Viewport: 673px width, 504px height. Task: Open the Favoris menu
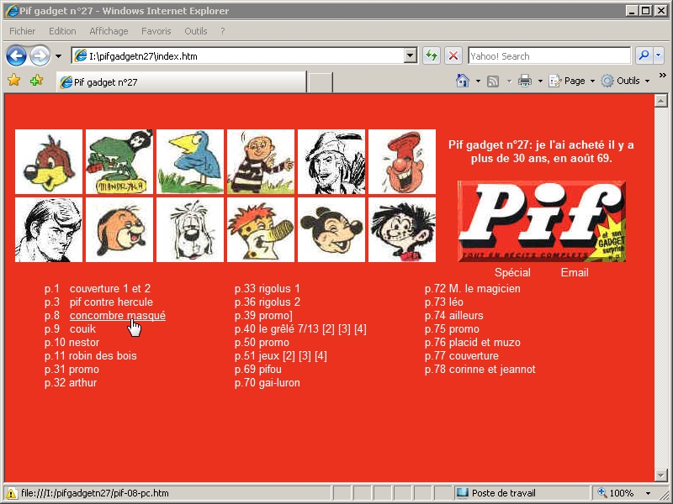[x=156, y=31]
